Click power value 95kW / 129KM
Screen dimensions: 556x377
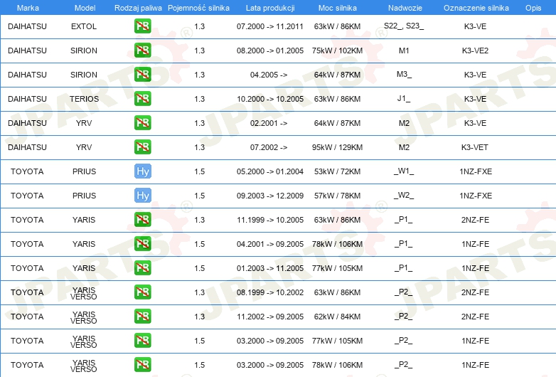pyautogui.click(x=337, y=147)
